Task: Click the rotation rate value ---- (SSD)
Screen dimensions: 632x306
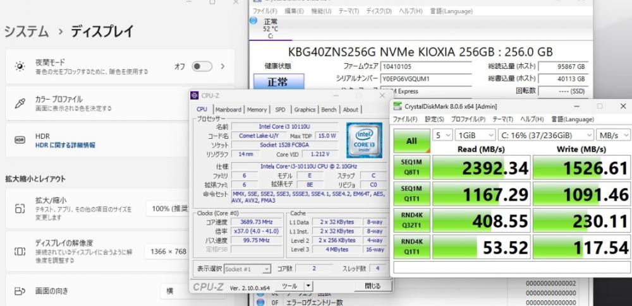Action: [x=562, y=91]
